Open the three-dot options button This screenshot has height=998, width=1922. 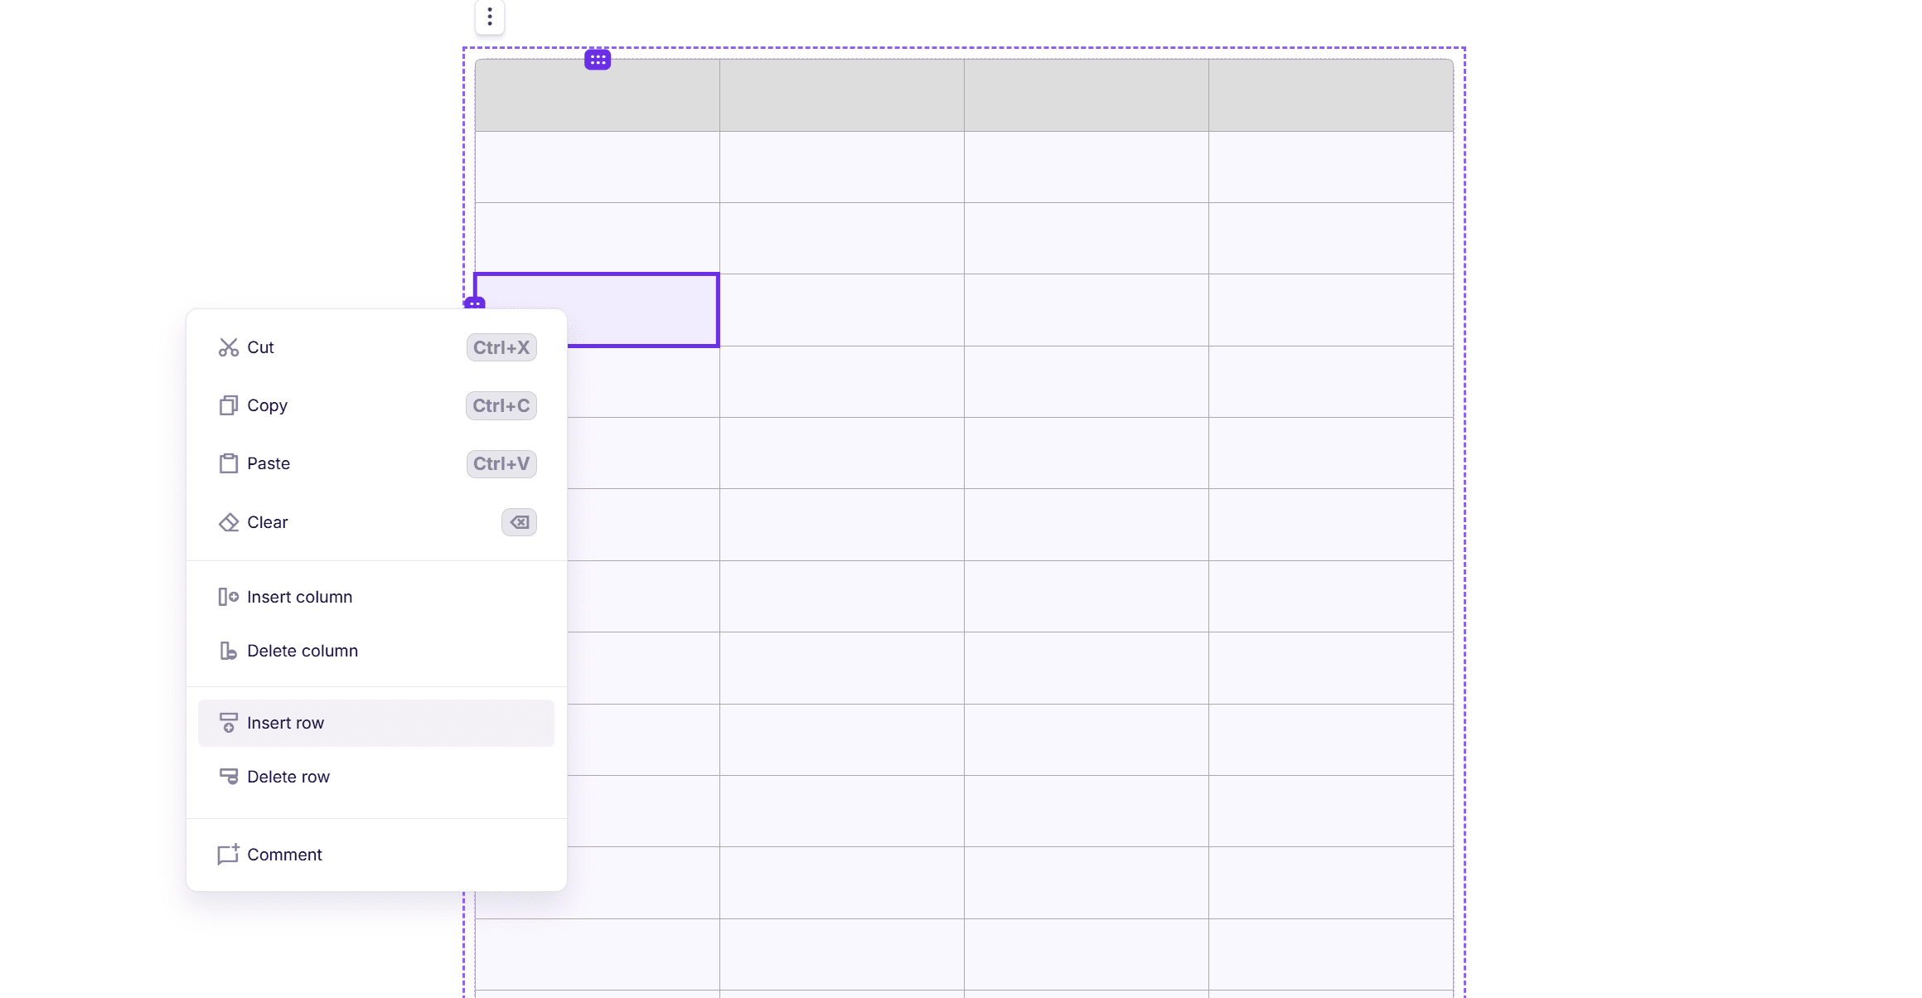pos(490,17)
